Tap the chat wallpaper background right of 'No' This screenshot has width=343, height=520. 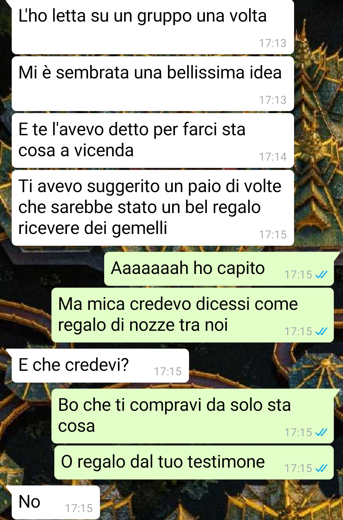219,502
